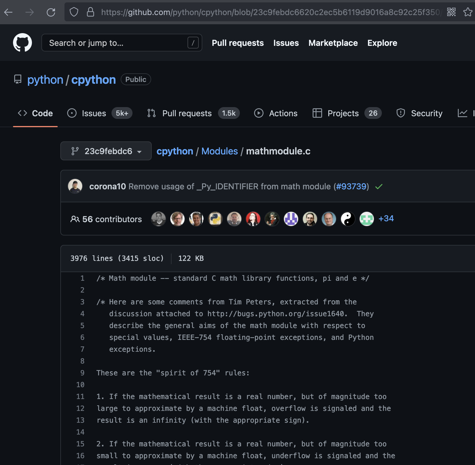
Task: Open the Security tab
Action: click(x=419, y=113)
